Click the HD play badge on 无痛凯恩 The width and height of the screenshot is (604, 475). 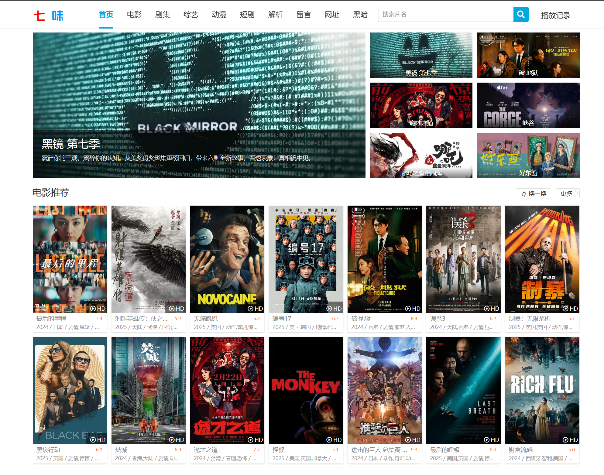point(256,309)
